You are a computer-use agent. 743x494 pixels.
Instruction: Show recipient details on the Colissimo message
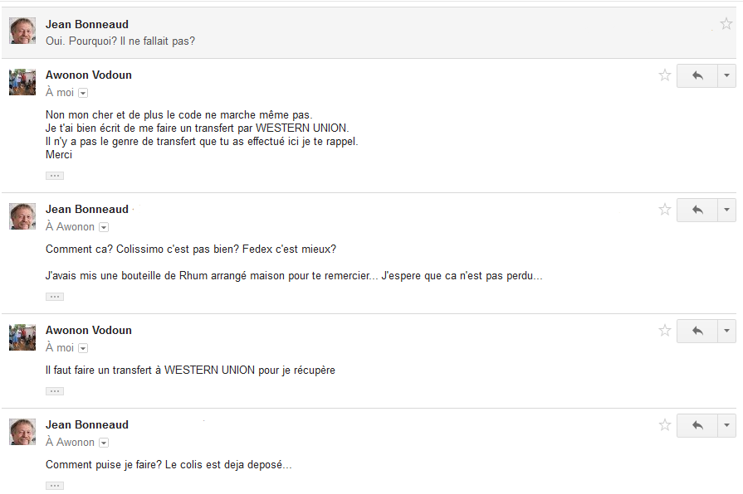[104, 227]
